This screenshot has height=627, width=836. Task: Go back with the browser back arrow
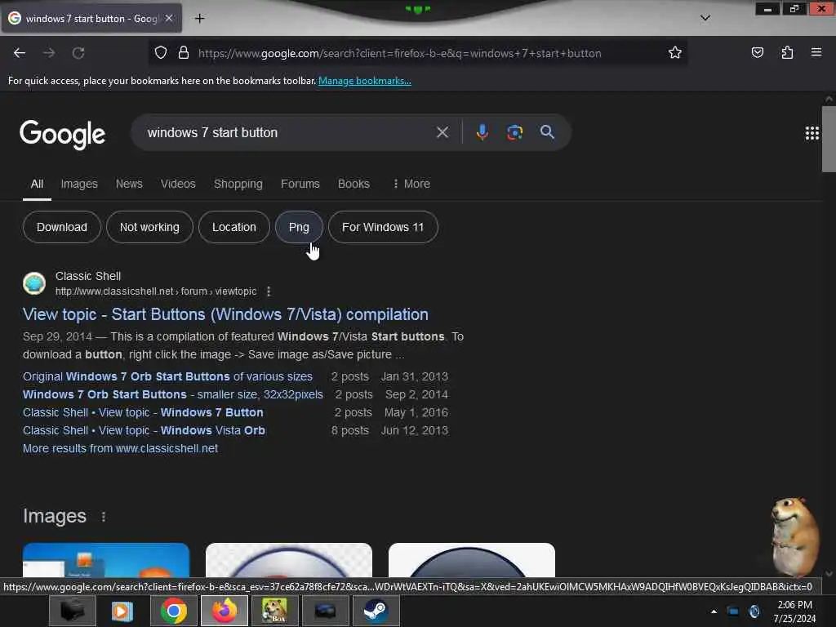pyautogui.click(x=20, y=53)
